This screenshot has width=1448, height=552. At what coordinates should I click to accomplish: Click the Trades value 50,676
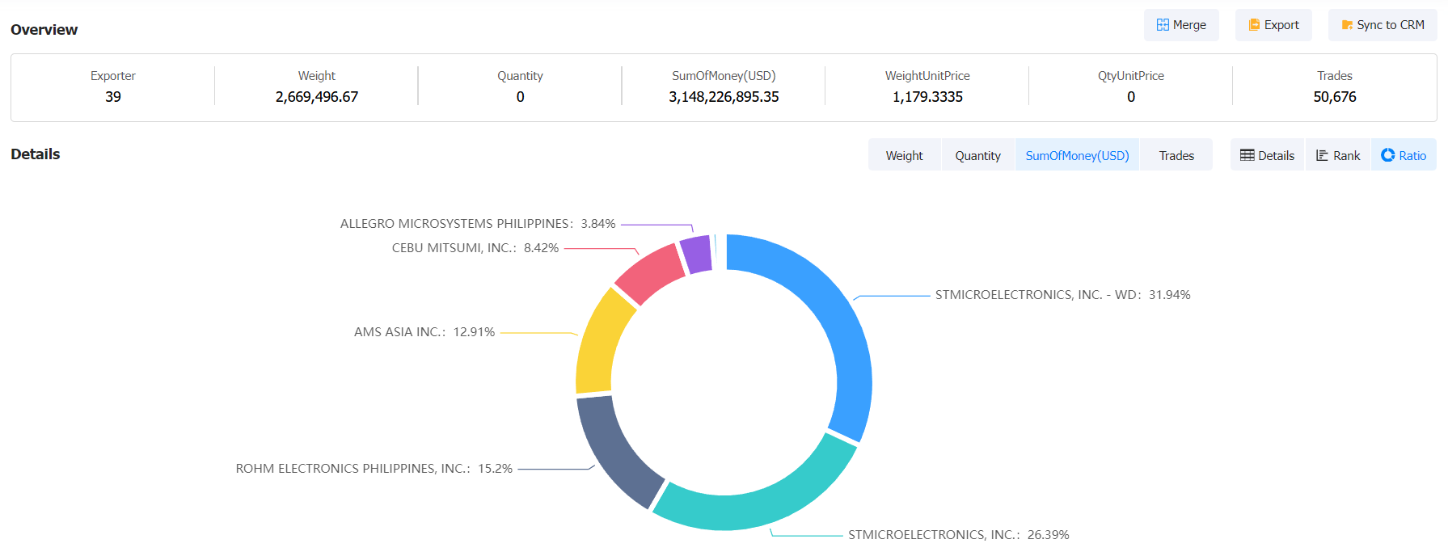click(x=1335, y=97)
